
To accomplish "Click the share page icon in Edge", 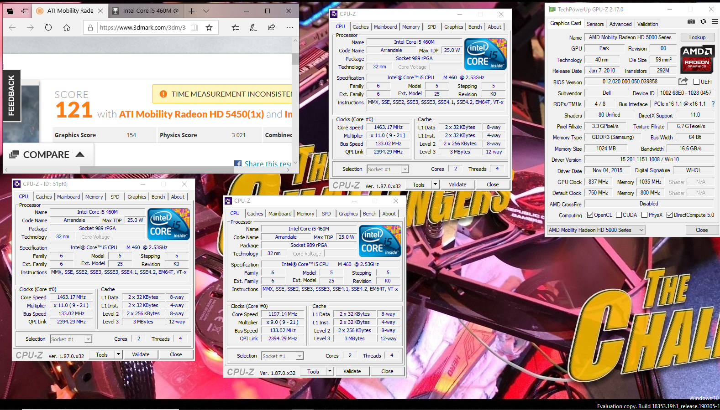I will [x=271, y=27].
